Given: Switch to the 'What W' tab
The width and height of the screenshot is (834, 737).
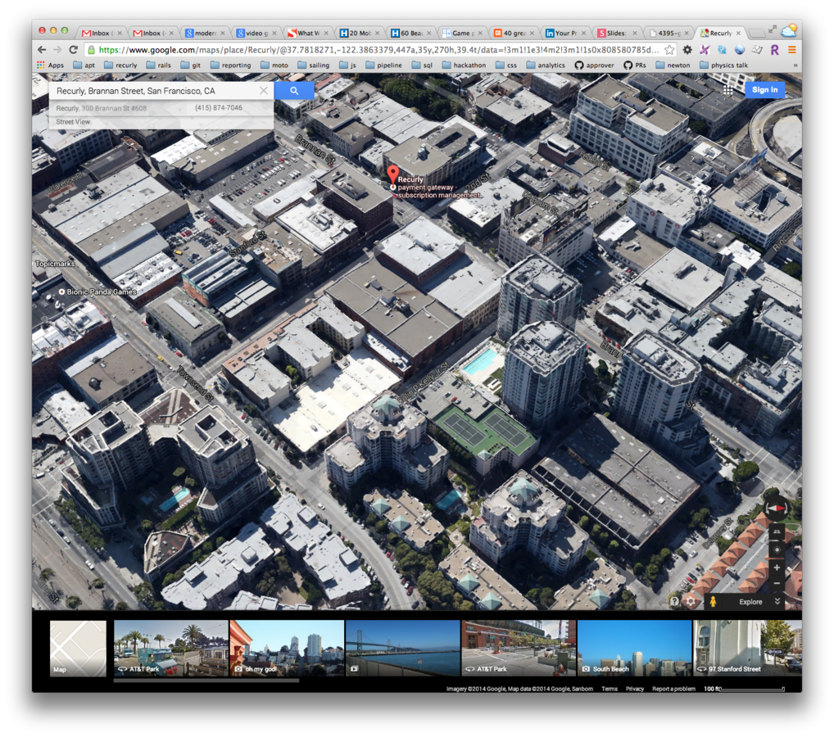Looking at the screenshot, I should (308, 33).
